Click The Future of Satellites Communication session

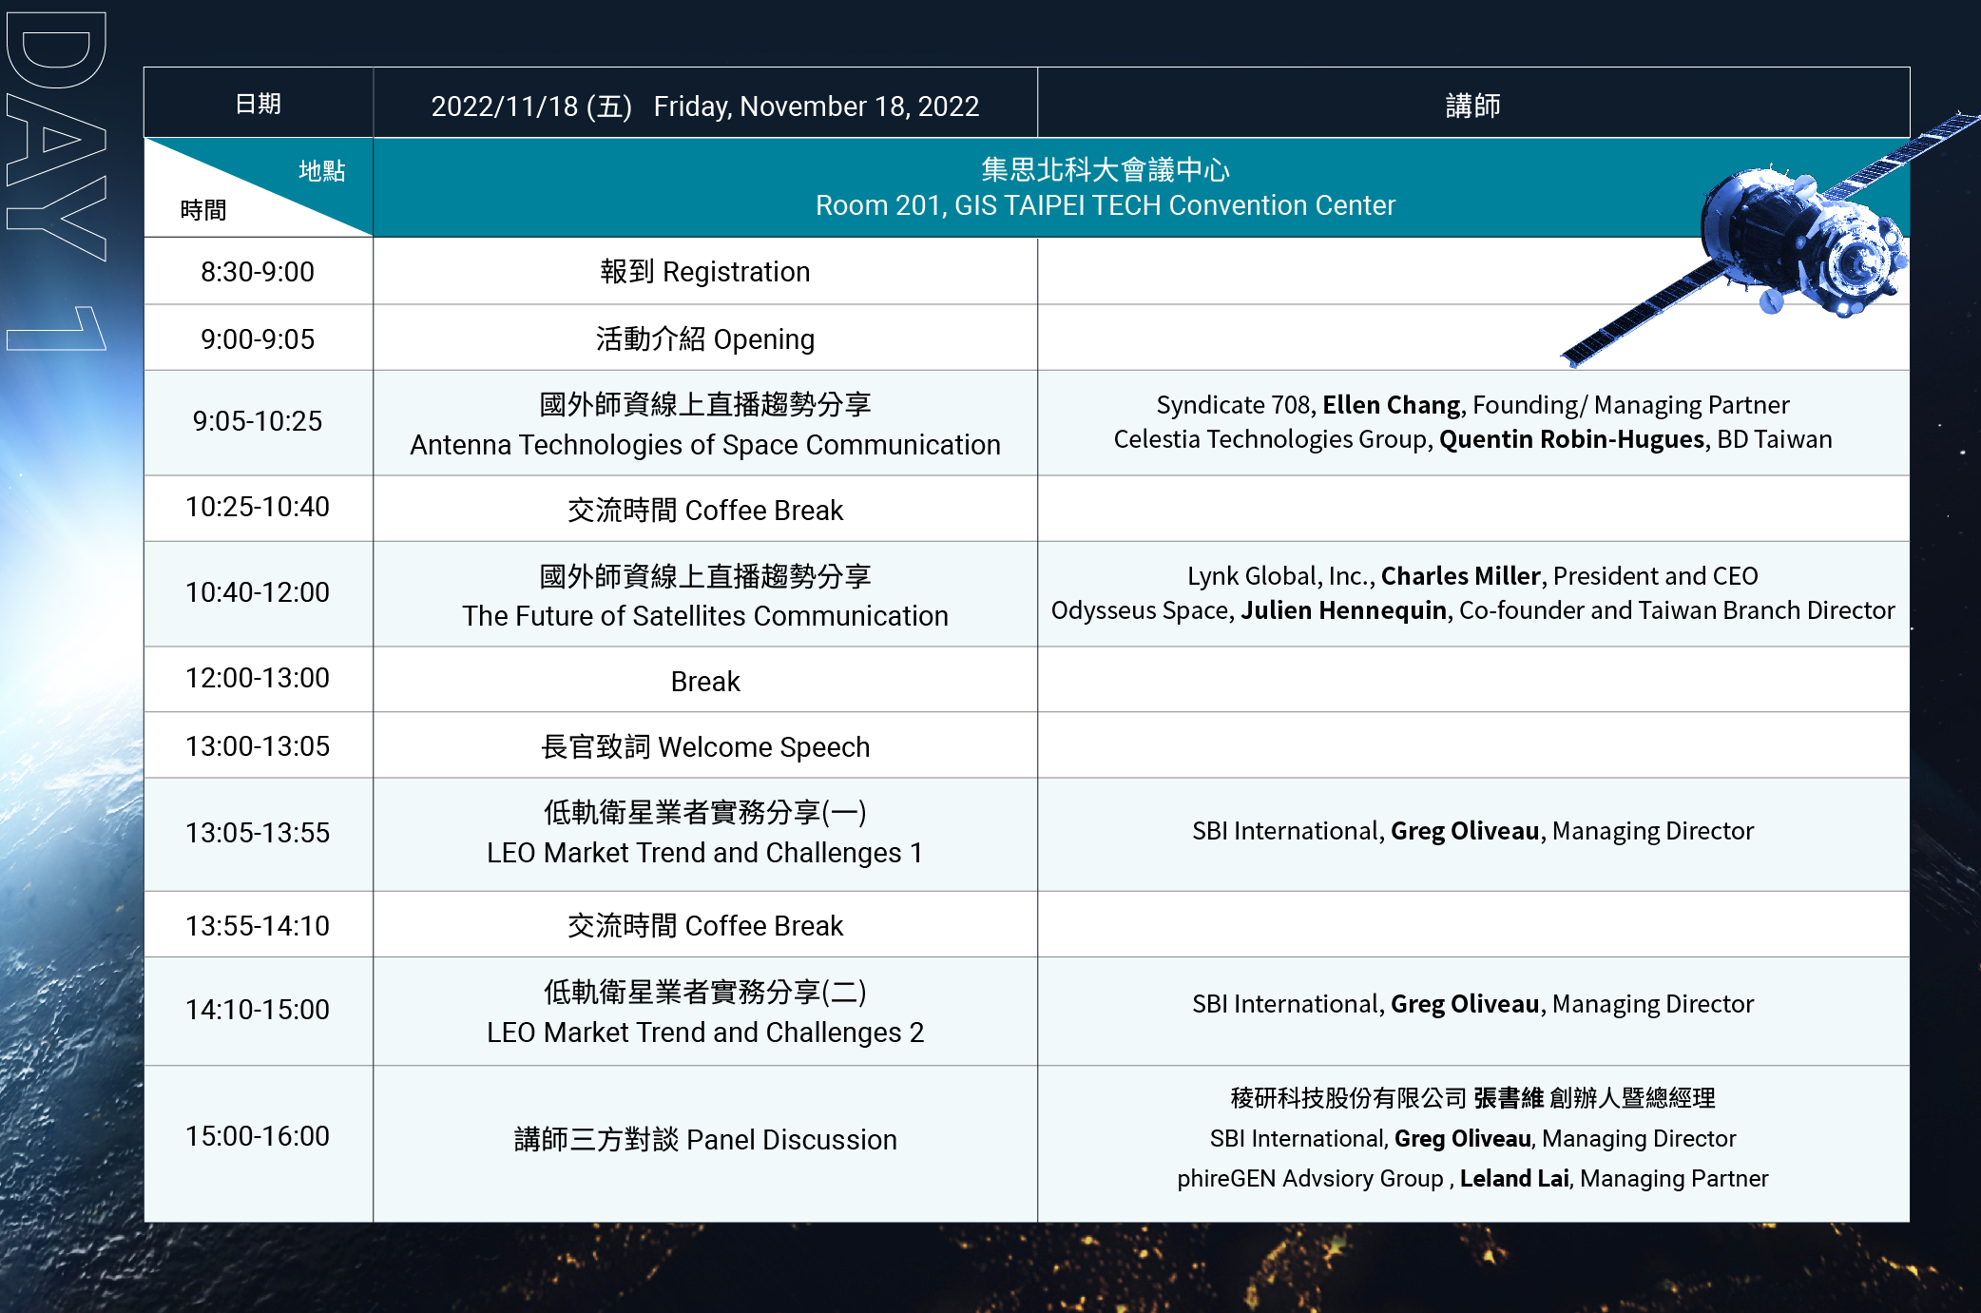(x=704, y=615)
